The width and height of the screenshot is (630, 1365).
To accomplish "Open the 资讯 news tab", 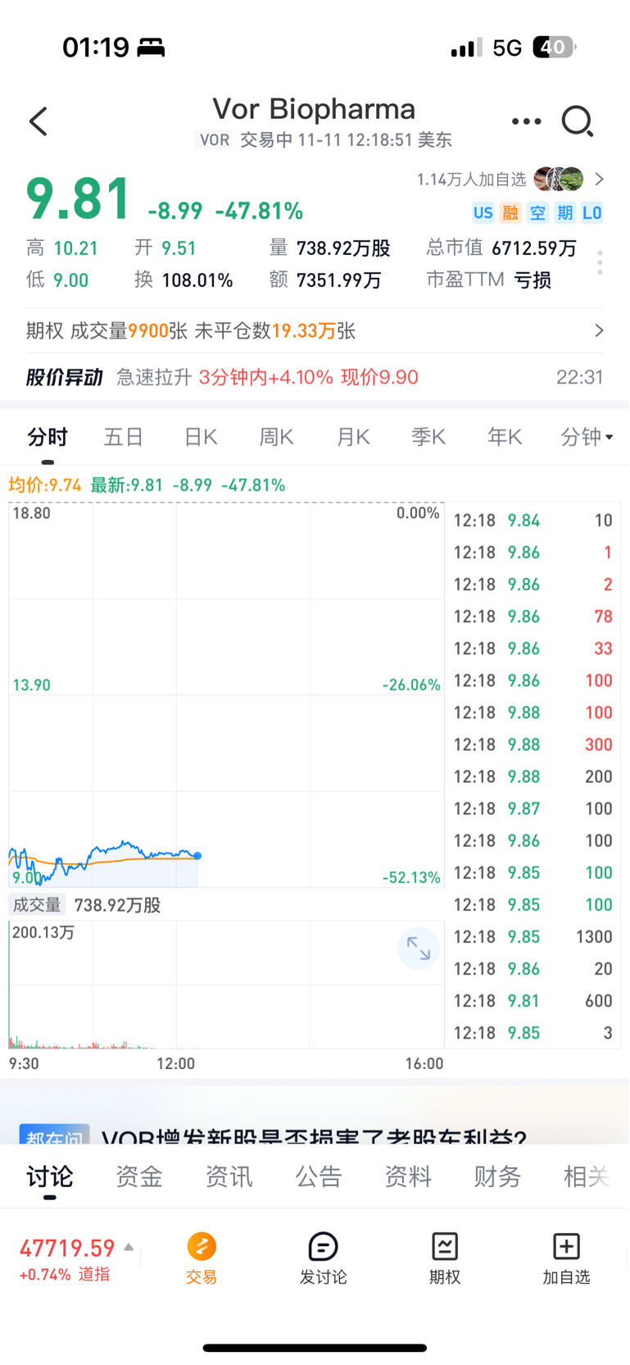I will click(229, 1176).
